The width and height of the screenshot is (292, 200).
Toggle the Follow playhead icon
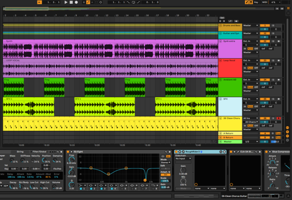40,2
